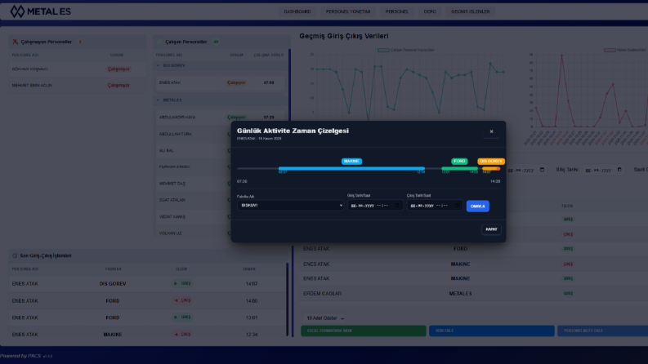Click GİRİŞ badge in FORD 13:01 row
This screenshot has width=648, height=364.
[182, 317]
